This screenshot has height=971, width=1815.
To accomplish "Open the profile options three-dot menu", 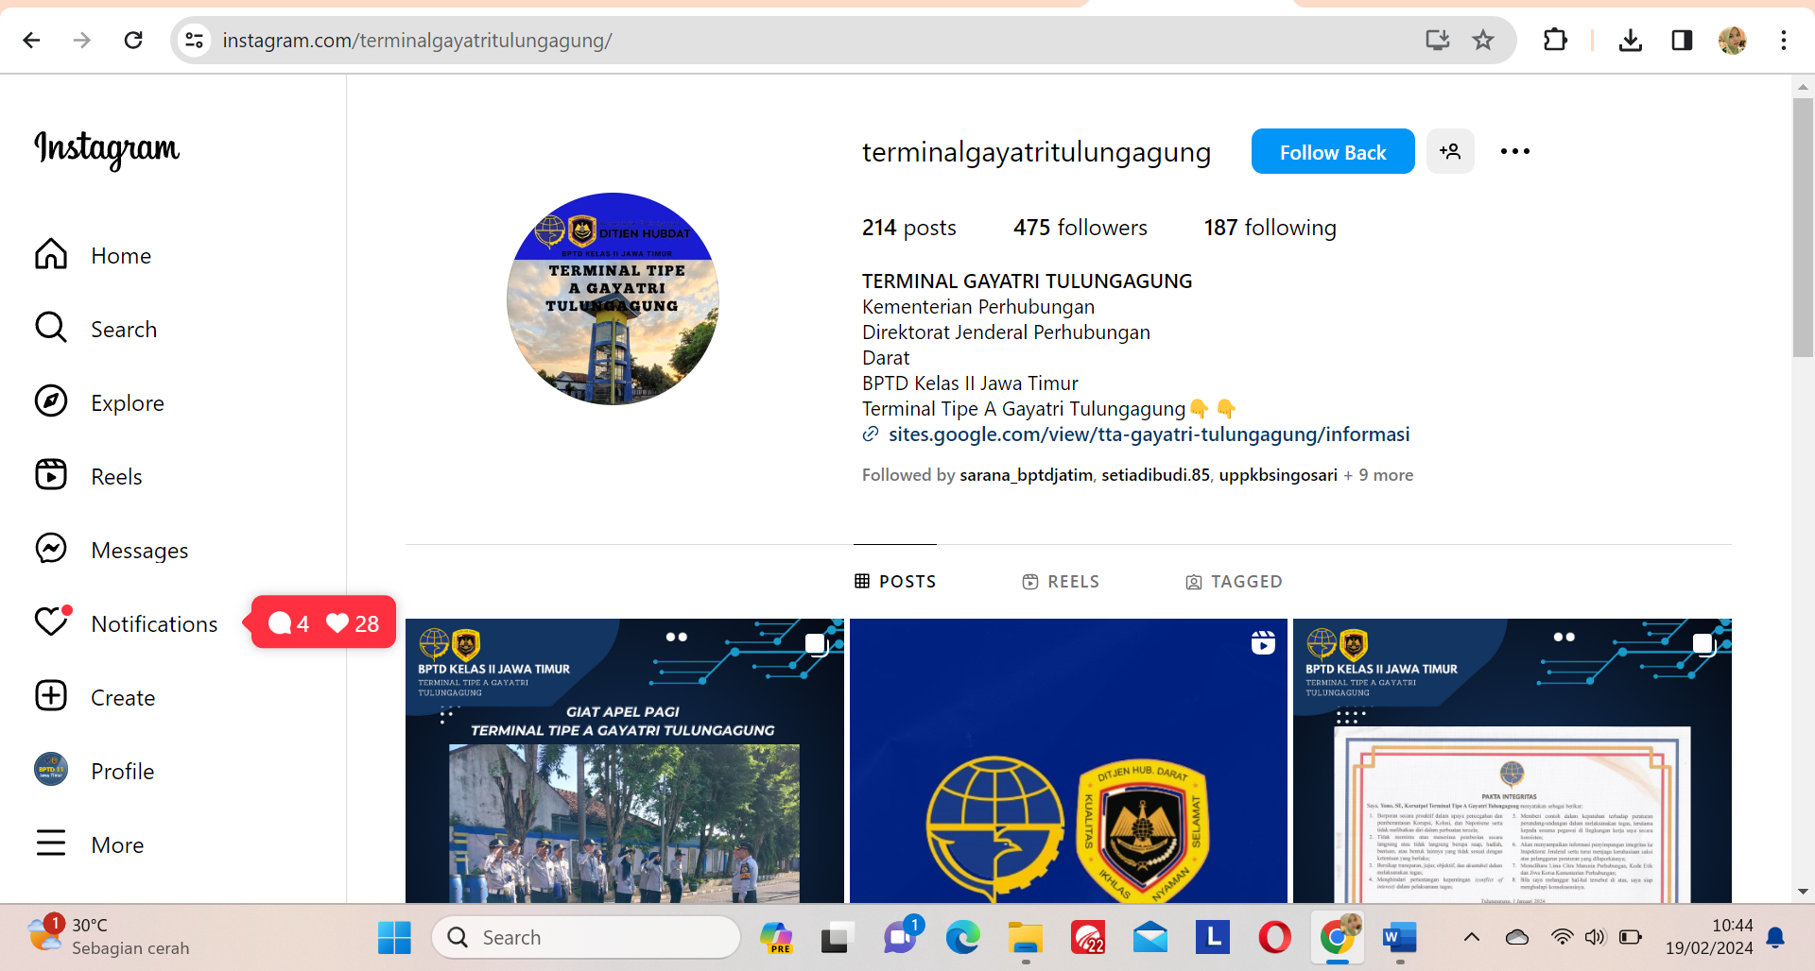I will (x=1514, y=151).
